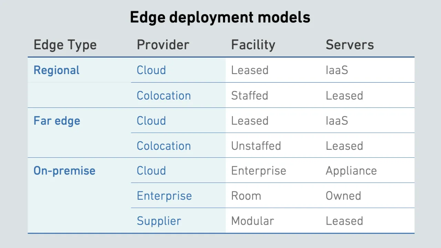Image resolution: width=441 pixels, height=248 pixels.
Task: Click the "Modular" facility cell
Action: coord(253,221)
